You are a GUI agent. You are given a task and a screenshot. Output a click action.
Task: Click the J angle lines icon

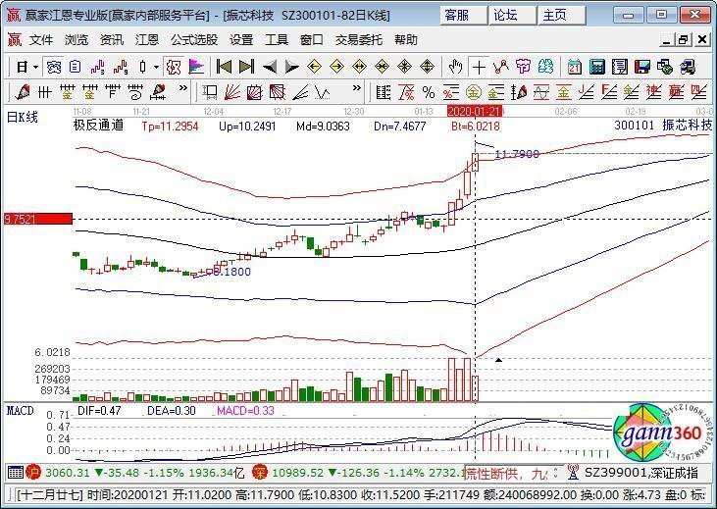tap(587, 92)
